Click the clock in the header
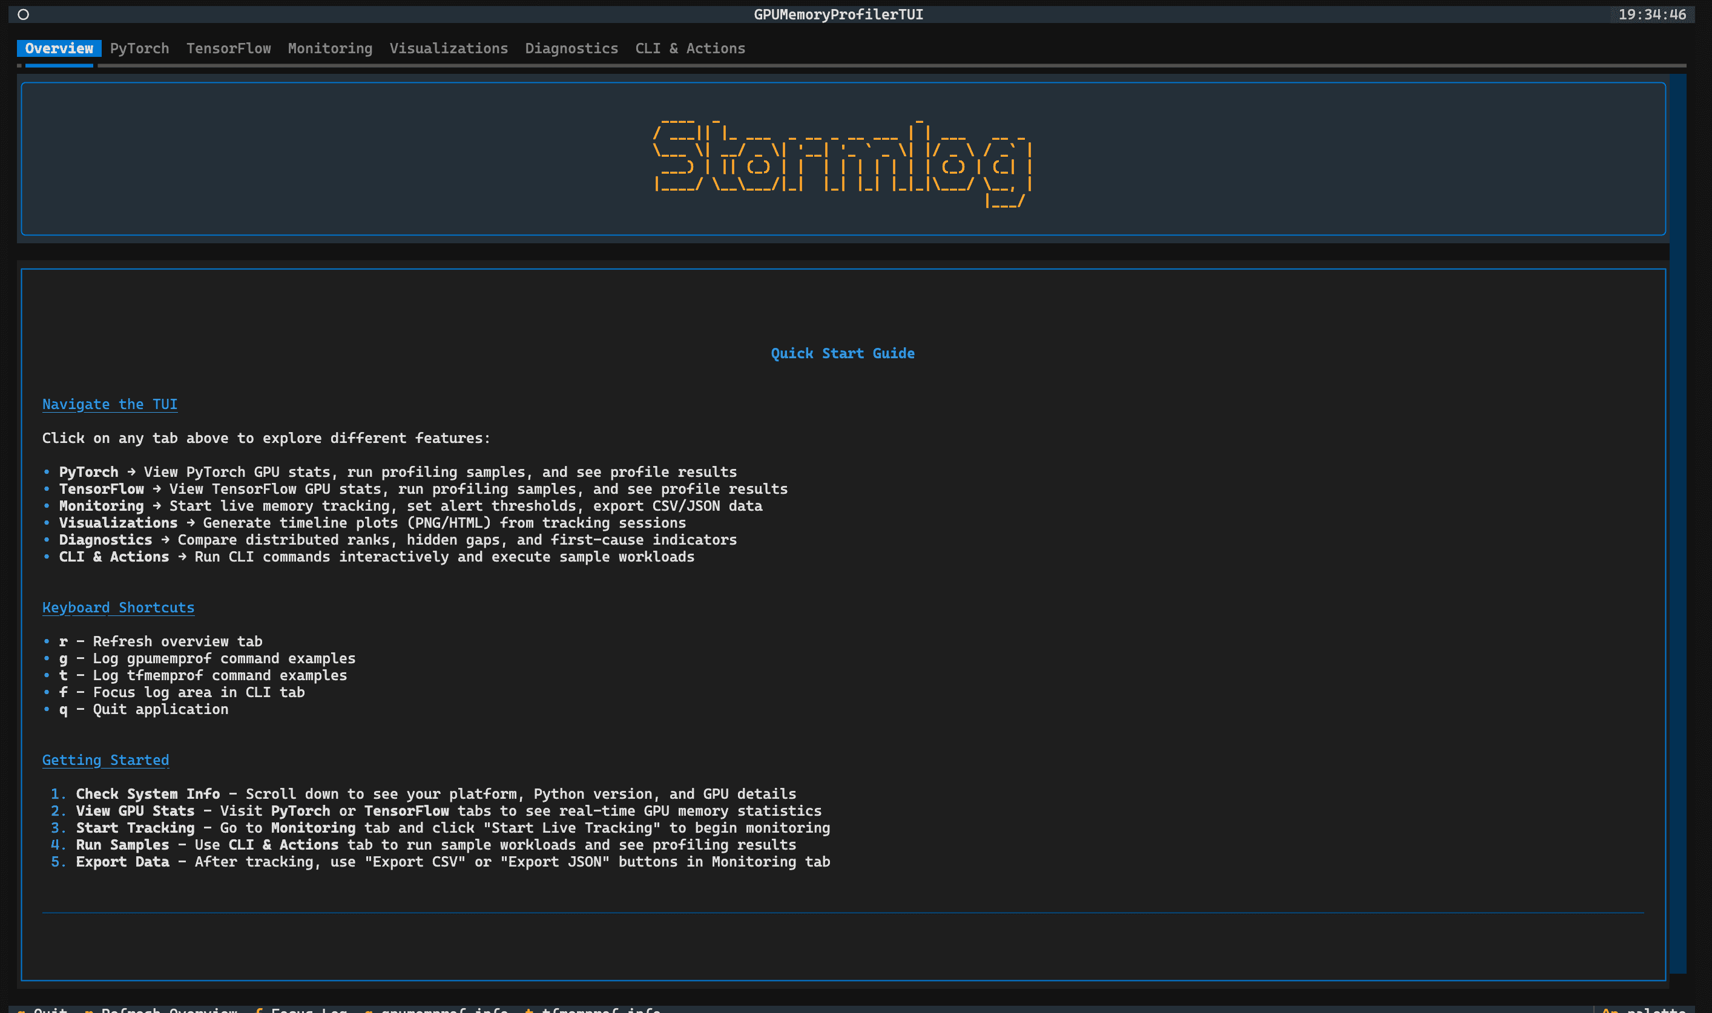Image resolution: width=1712 pixels, height=1013 pixels. point(1651,15)
